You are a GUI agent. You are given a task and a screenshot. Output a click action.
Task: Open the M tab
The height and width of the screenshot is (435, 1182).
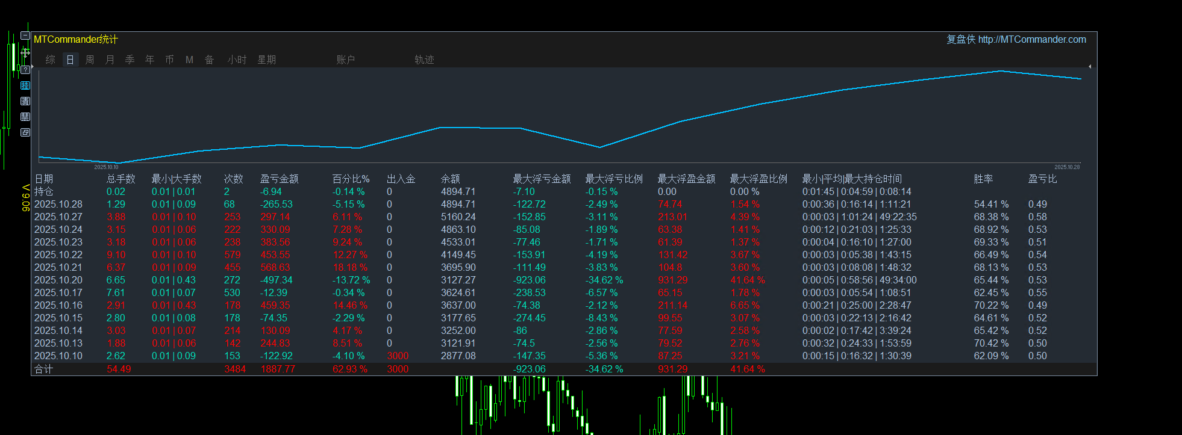click(189, 60)
